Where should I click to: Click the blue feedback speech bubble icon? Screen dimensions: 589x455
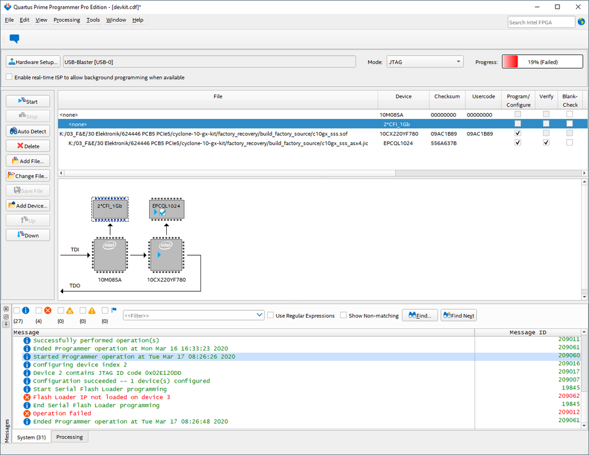[x=14, y=39]
